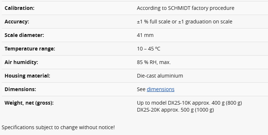Select the 10 – 45 °C value

coord(149,49)
